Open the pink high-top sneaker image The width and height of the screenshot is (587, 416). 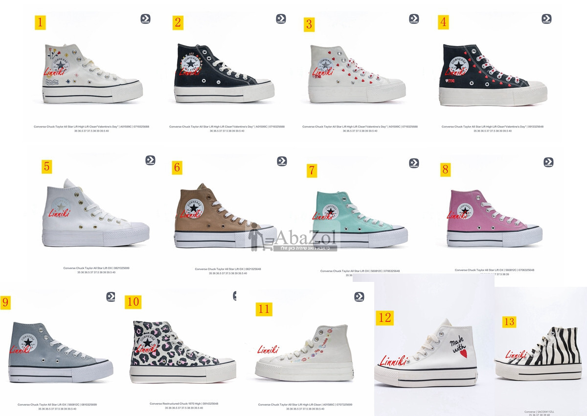[494, 218]
